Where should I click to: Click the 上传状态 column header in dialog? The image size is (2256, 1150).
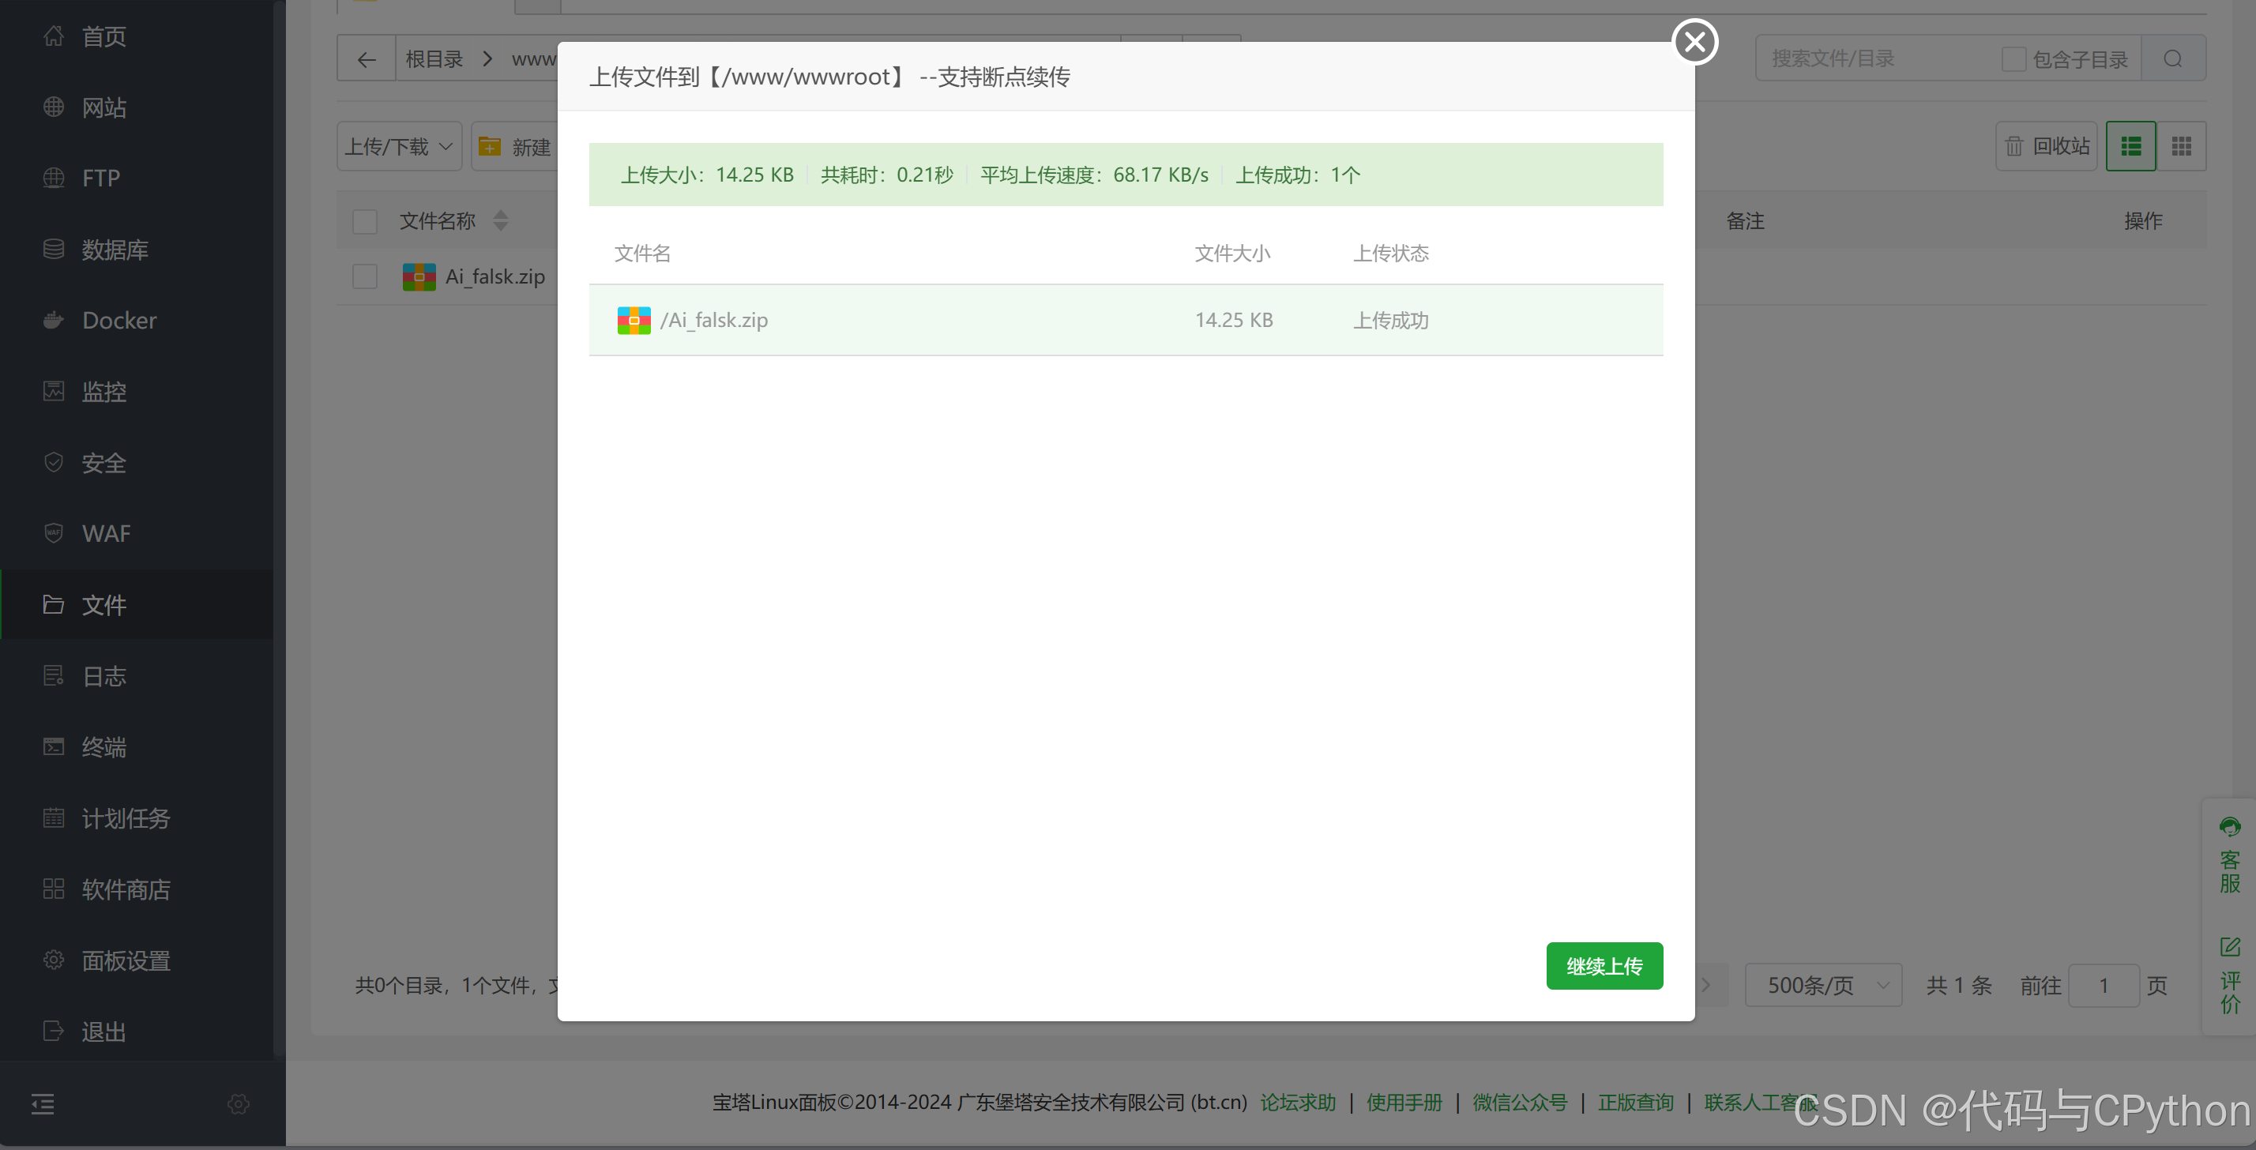coord(1391,253)
